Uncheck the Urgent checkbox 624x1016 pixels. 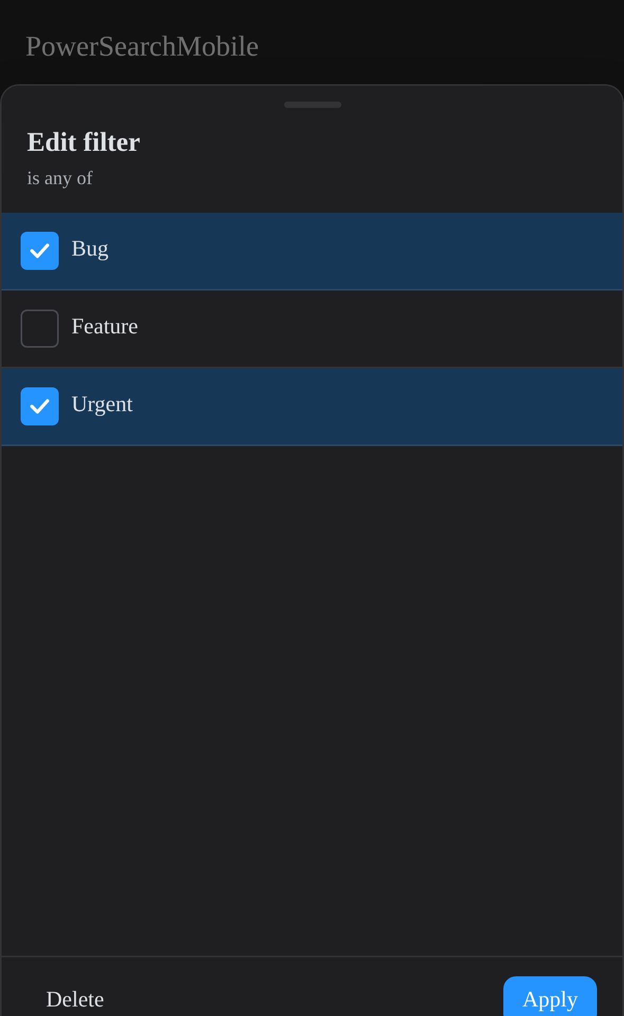pyautogui.click(x=40, y=406)
